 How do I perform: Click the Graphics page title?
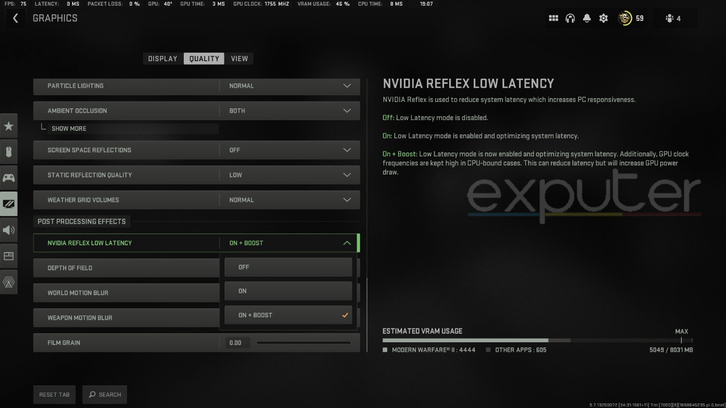pos(55,18)
